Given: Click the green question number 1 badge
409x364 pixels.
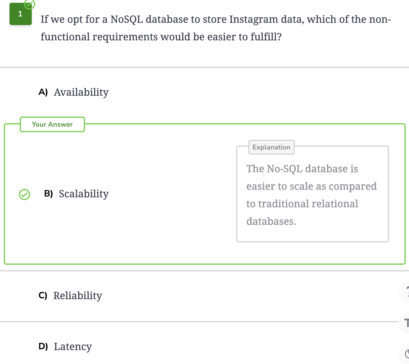Looking at the screenshot, I should [21, 14].
